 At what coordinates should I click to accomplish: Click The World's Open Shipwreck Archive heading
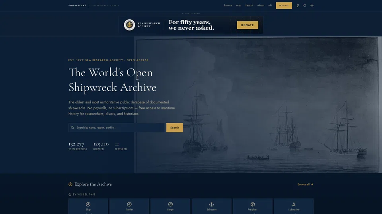coord(112,80)
